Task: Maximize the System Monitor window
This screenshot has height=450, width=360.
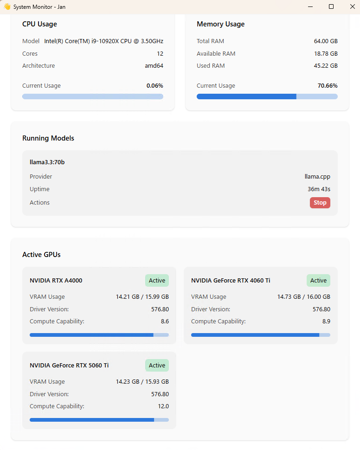Action: click(331, 6)
